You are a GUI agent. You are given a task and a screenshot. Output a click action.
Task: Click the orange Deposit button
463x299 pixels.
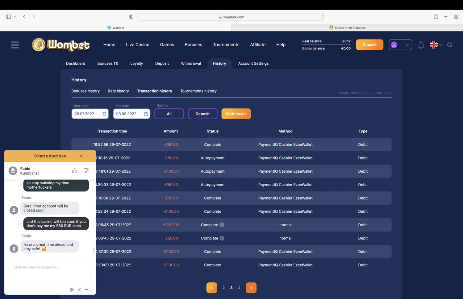click(x=369, y=45)
